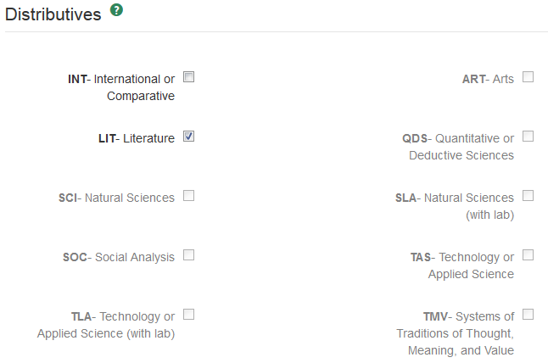Enable the SCI Natural Sciences checkbox
The image size is (548, 363).
point(189,196)
